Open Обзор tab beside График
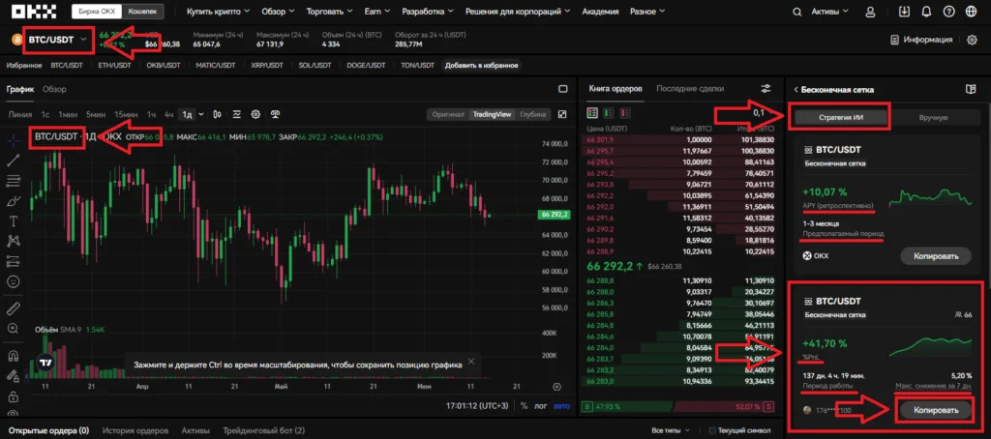The image size is (991, 439). (x=54, y=89)
